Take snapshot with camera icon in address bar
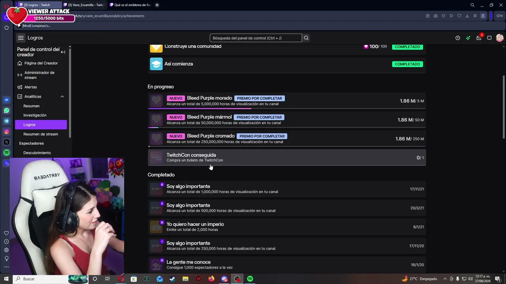The image size is (506, 284). (436, 16)
